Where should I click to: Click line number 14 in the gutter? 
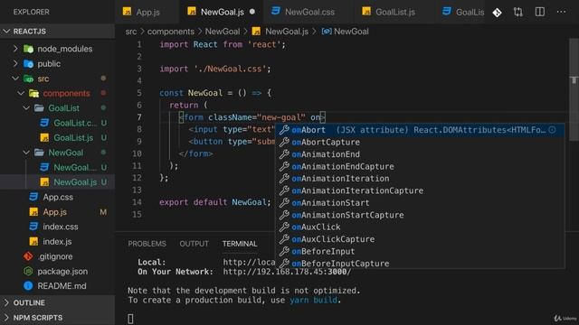[137, 202]
